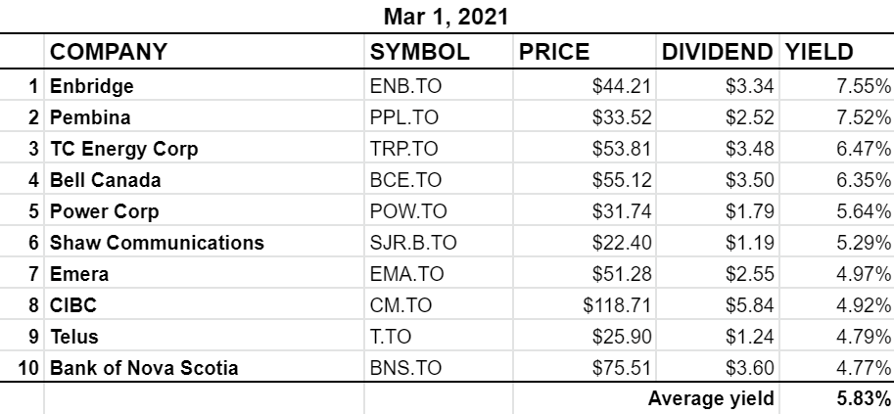Click the TC Energy Corp cell
The height and width of the screenshot is (414, 894).
pyautogui.click(x=204, y=148)
